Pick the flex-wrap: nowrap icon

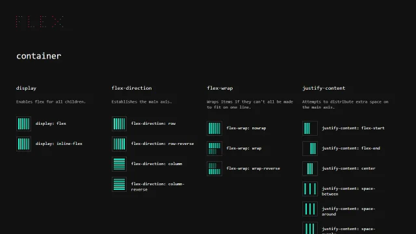[214, 129]
